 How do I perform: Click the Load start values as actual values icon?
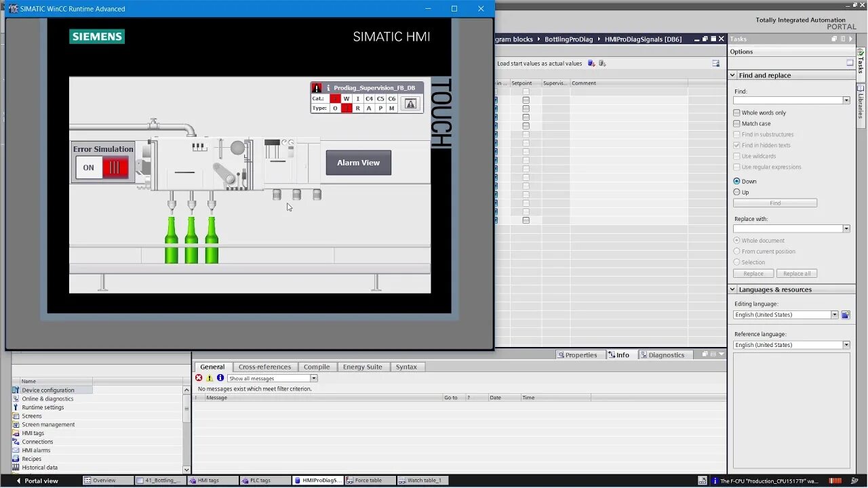[591, 63]
